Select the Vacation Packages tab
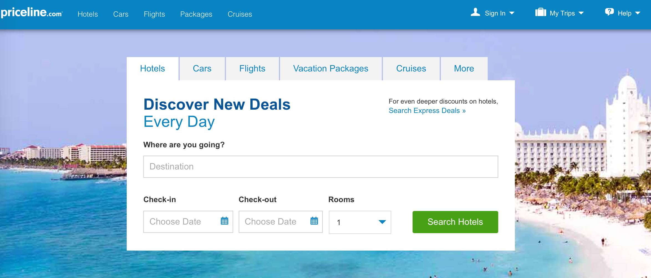This screenshot has width=651, height=278. [x=331, y=69]
